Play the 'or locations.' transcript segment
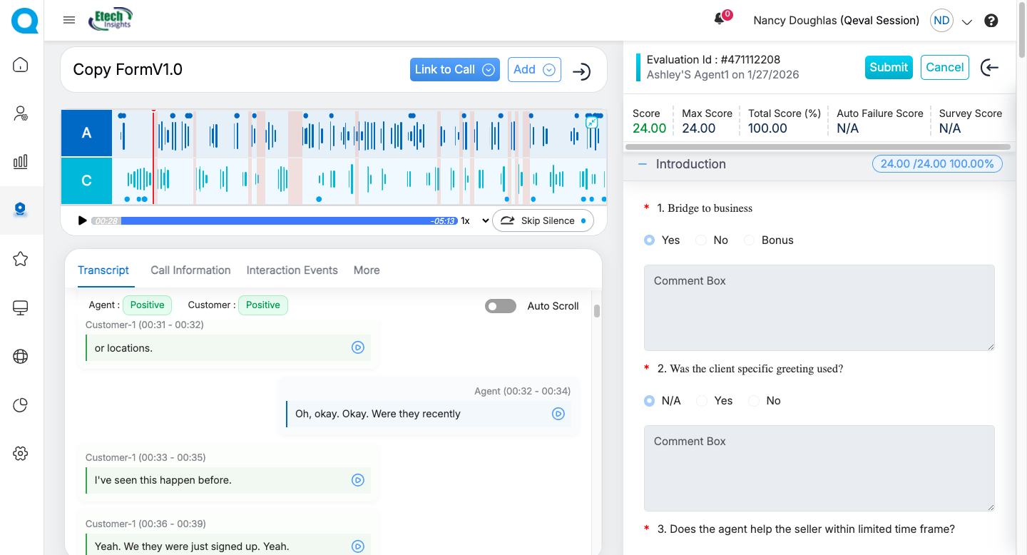 (x=358, y=347)
